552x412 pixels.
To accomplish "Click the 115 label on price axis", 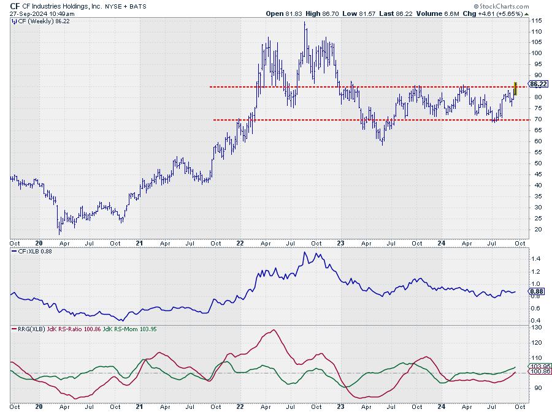I will 536,21.
